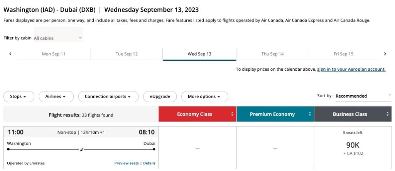
Task: Sort results by Business Class arrows
Action: click(x=387, y=114)
